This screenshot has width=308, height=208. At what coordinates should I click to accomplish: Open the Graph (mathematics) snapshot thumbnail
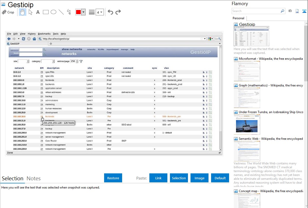click(x=247, y=98)
